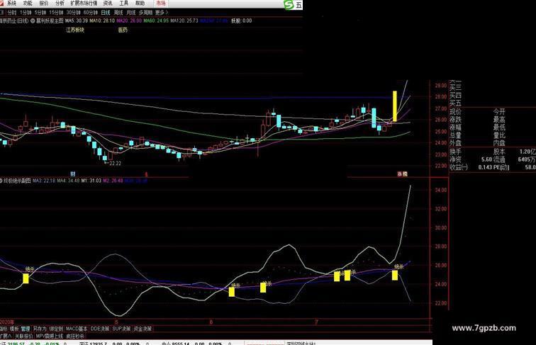Click the highlighted 管理 button
Viewport: 536px width, 345px height.
pos(26,329)
